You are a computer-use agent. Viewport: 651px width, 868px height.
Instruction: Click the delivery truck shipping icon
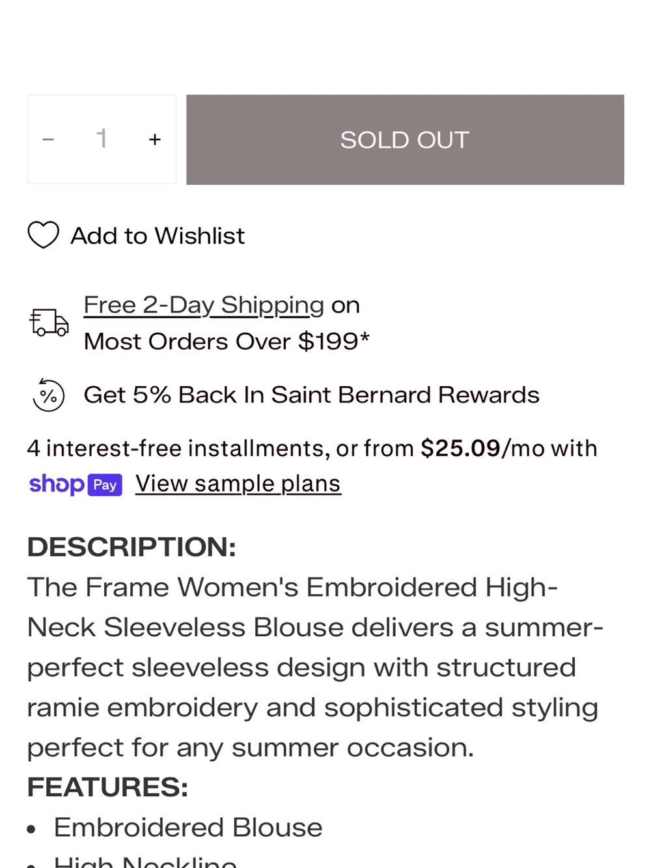coord(49,322)
